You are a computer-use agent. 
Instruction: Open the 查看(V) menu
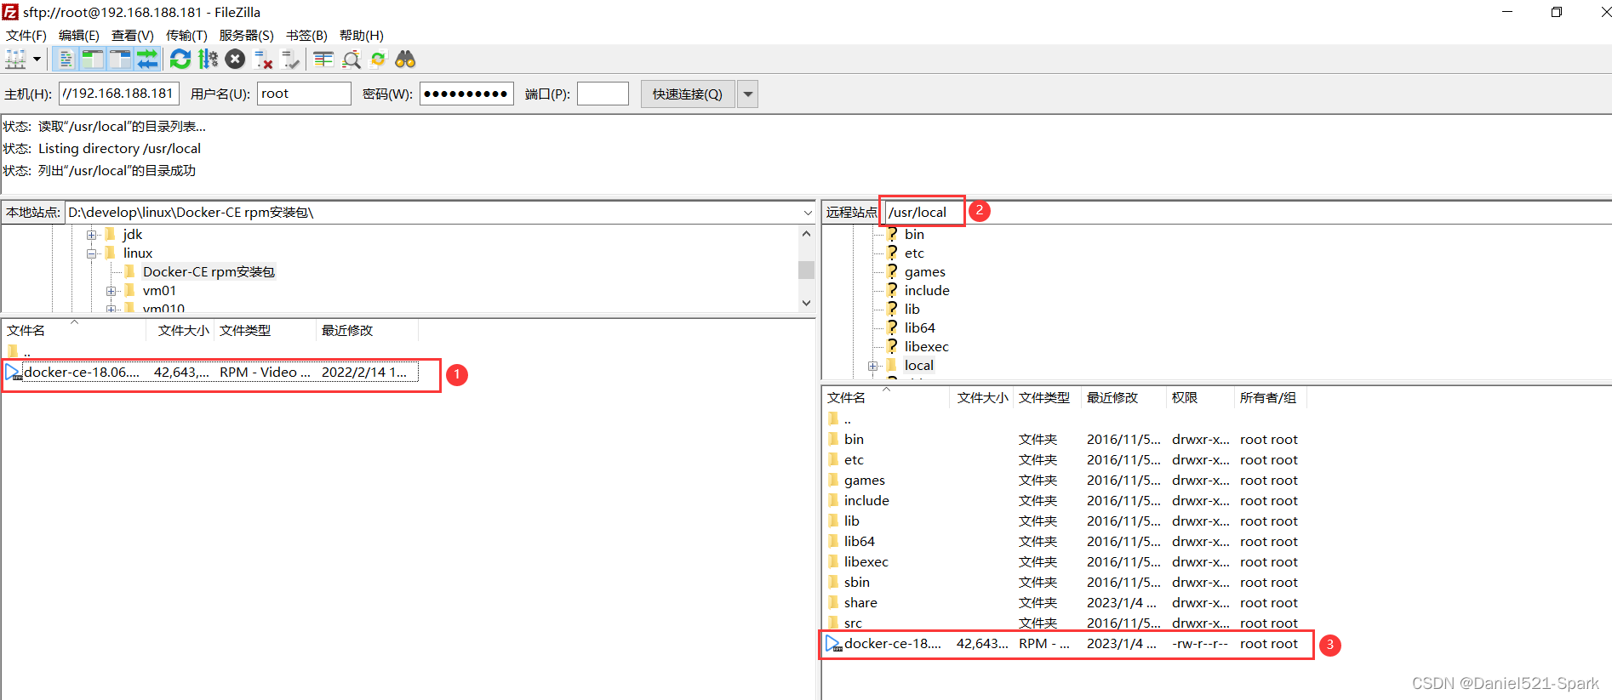pos(133,36)
